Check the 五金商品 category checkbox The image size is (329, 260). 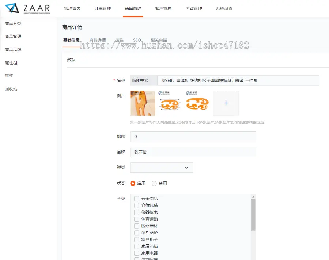137,199
